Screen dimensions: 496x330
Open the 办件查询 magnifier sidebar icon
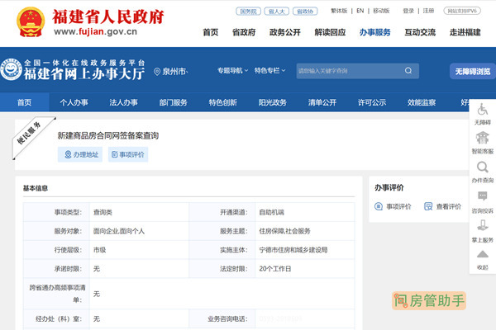(x=483, y=167)
